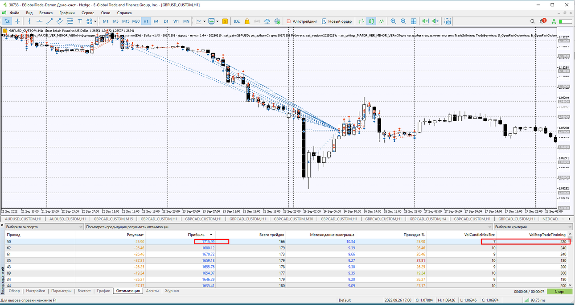Zoom out of the chart
The height and width of the screenshot is (305, 575).
pos(403,21)
